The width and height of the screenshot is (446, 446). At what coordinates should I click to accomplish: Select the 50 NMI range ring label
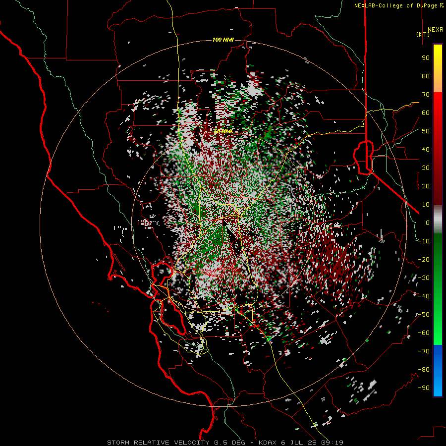pyautogui.click(x=223, y=131)
